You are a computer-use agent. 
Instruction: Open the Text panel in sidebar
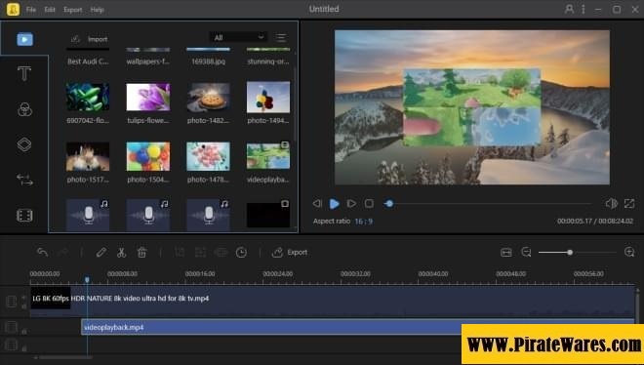click(x=24, y=74)
